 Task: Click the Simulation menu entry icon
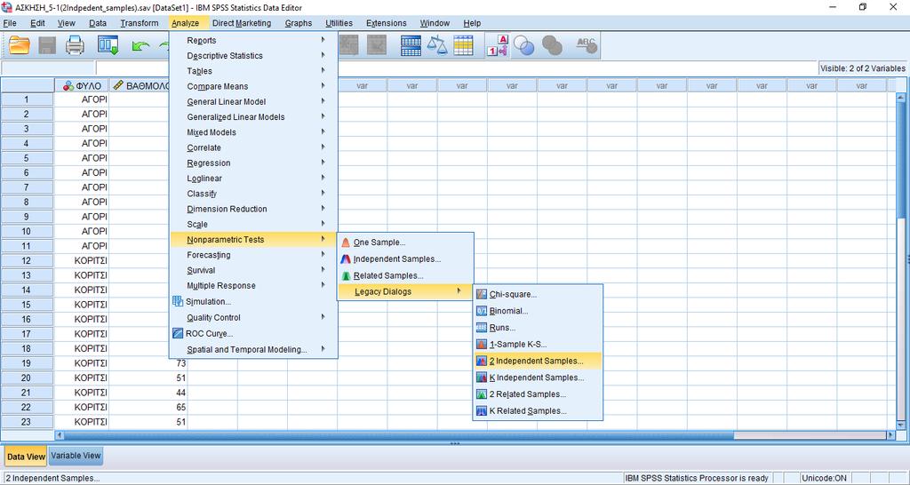(x=178, y=301)
